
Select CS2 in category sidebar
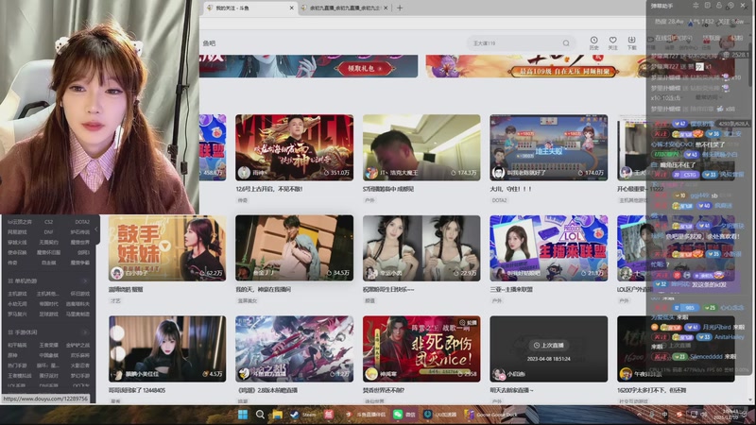[x=49, y=222]
